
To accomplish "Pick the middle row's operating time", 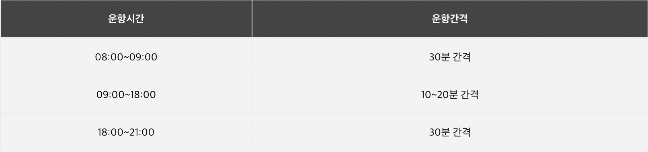I will pos(126,95).
